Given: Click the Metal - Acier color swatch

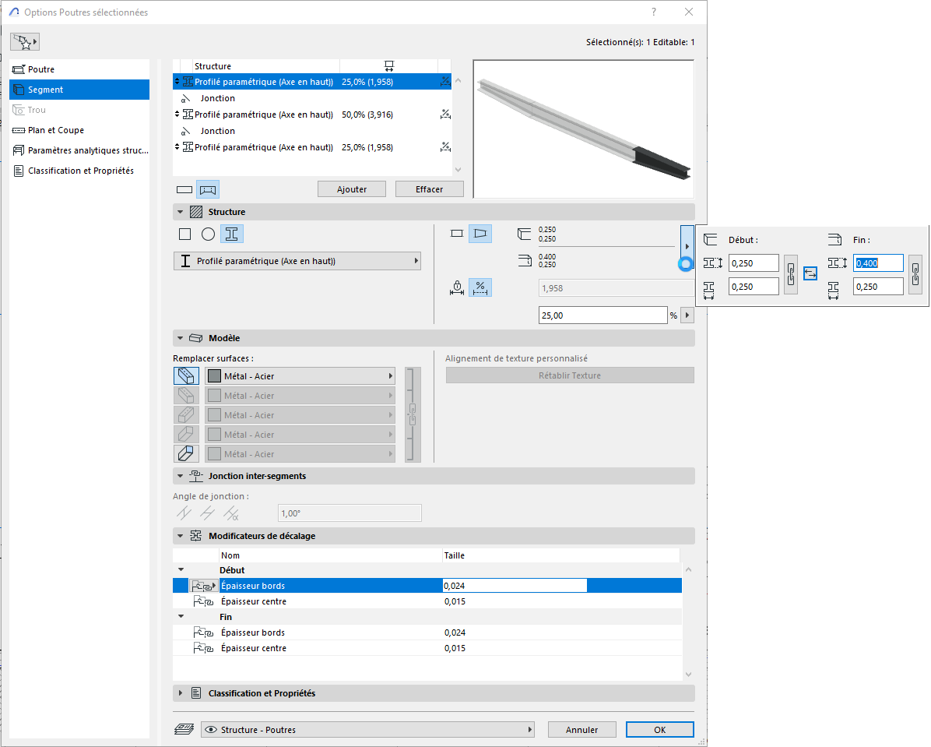Looking at the screenshot, I should pyautogui.click(x=214, y=376).
